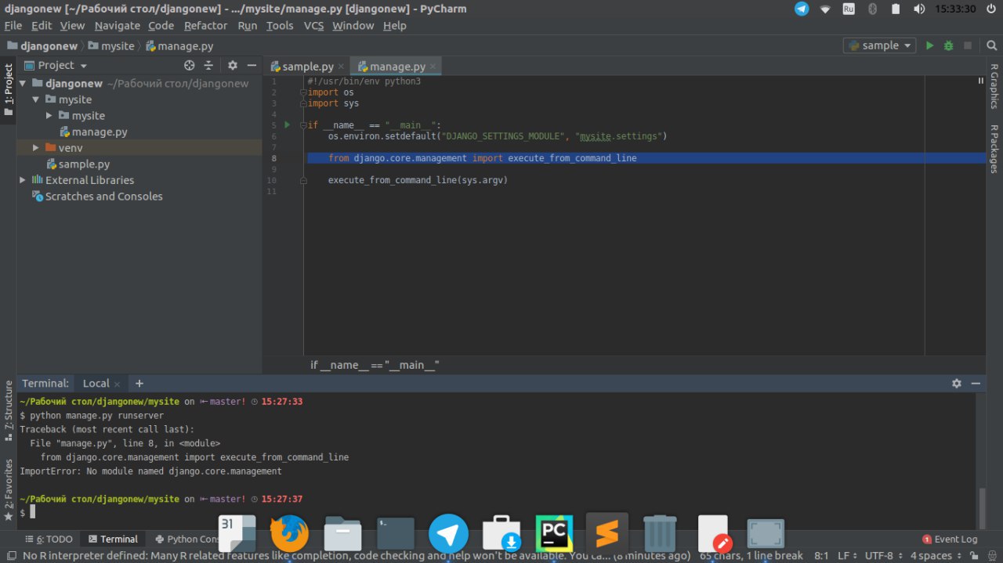
Task: Toggle the 6: TODO tool window
Action: pyautogui.click(x=49, y=539)
